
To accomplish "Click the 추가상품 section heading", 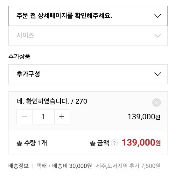I will point(19,56).
